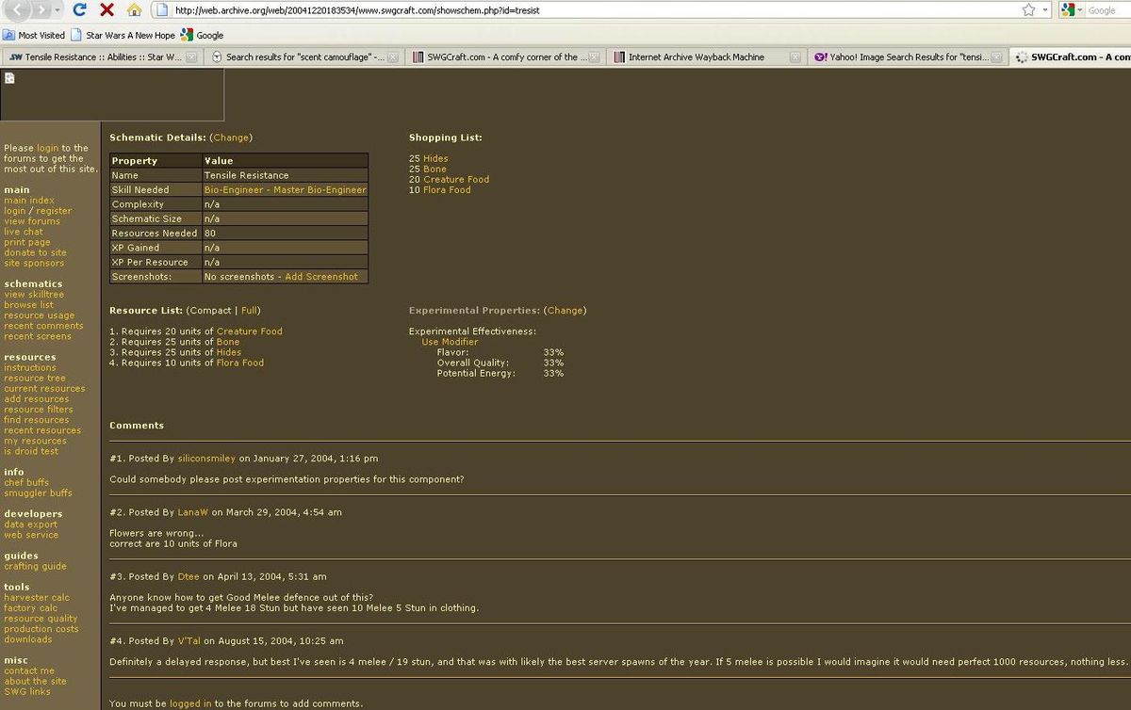
Task: Switch the resource list to Full view
Action: (250, 310)
